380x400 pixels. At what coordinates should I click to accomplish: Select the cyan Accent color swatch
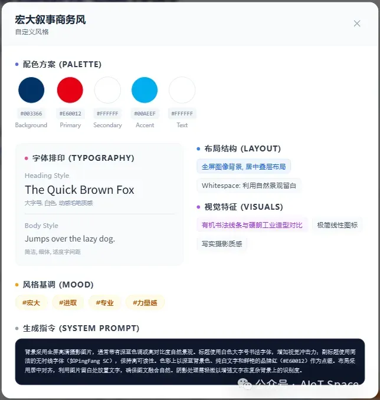[145, 90]
